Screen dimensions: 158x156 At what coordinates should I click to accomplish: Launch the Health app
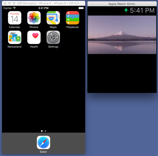click(x=34, y=37)
